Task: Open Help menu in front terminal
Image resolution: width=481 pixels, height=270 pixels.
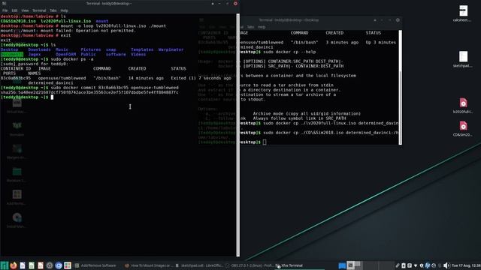Action: [x=64, y=10]
